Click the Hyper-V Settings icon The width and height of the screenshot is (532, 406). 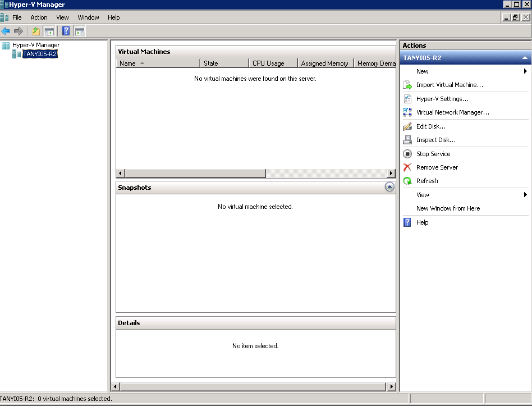[x=407, y=99]
